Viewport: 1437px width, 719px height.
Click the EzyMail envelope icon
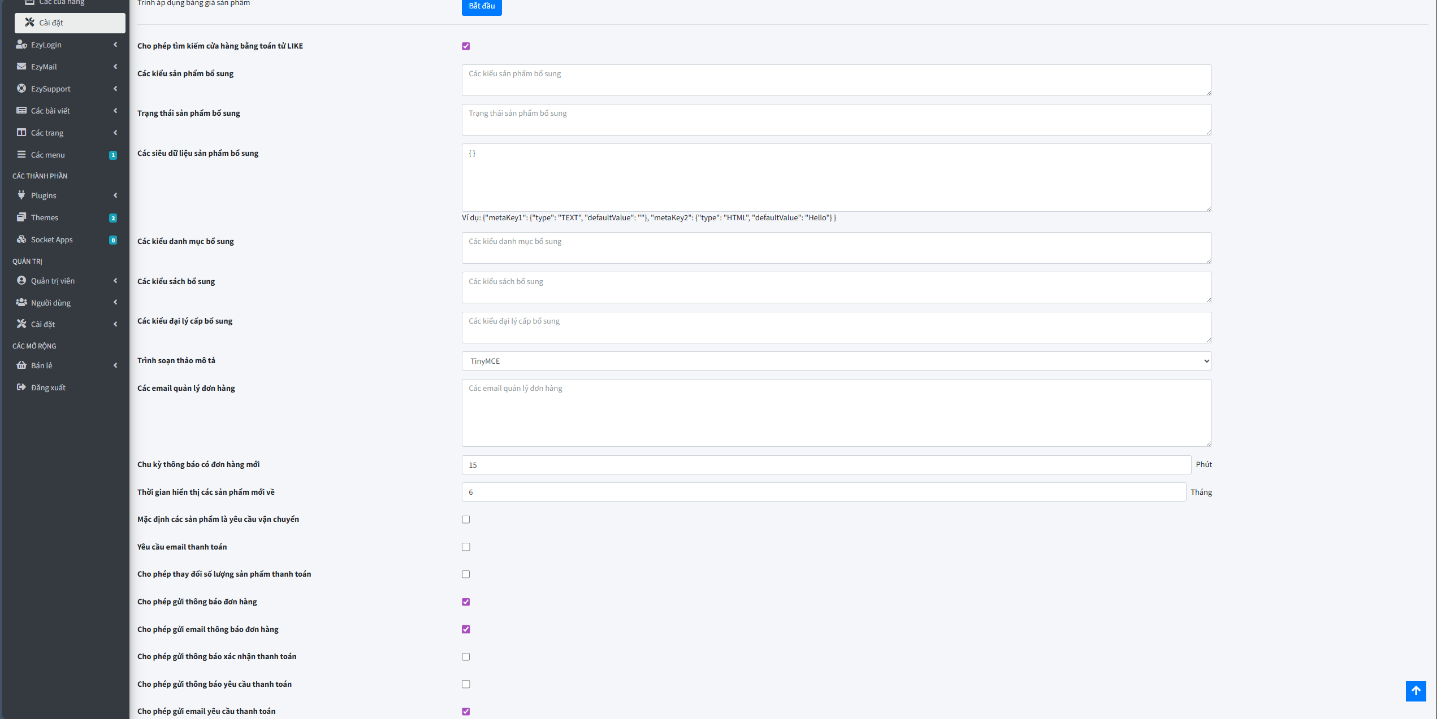coord(21,66)
